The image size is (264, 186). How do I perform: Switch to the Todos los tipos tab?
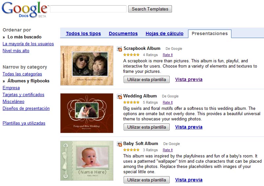83,33
